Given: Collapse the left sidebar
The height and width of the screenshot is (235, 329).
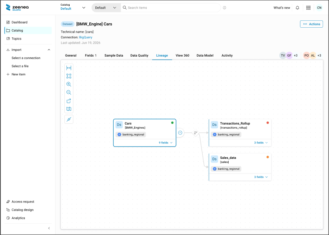Looking at the screenshot, I should pos(49,228).
